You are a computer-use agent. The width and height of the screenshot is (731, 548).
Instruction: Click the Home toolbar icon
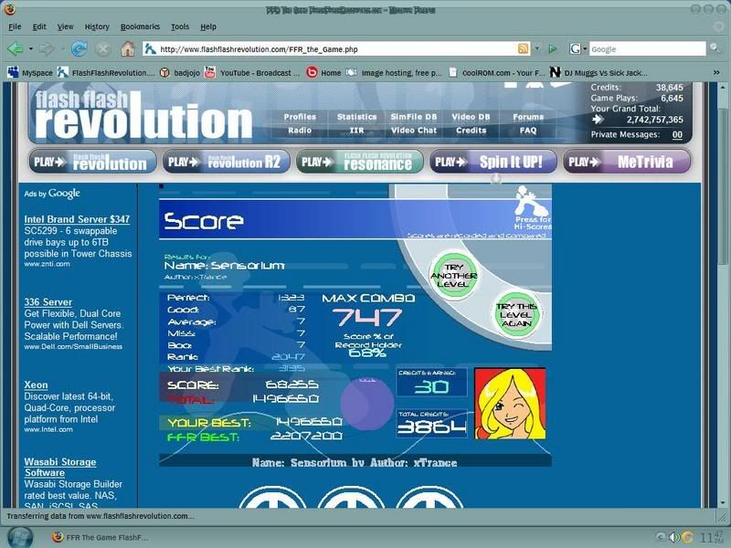click(127, 48)
